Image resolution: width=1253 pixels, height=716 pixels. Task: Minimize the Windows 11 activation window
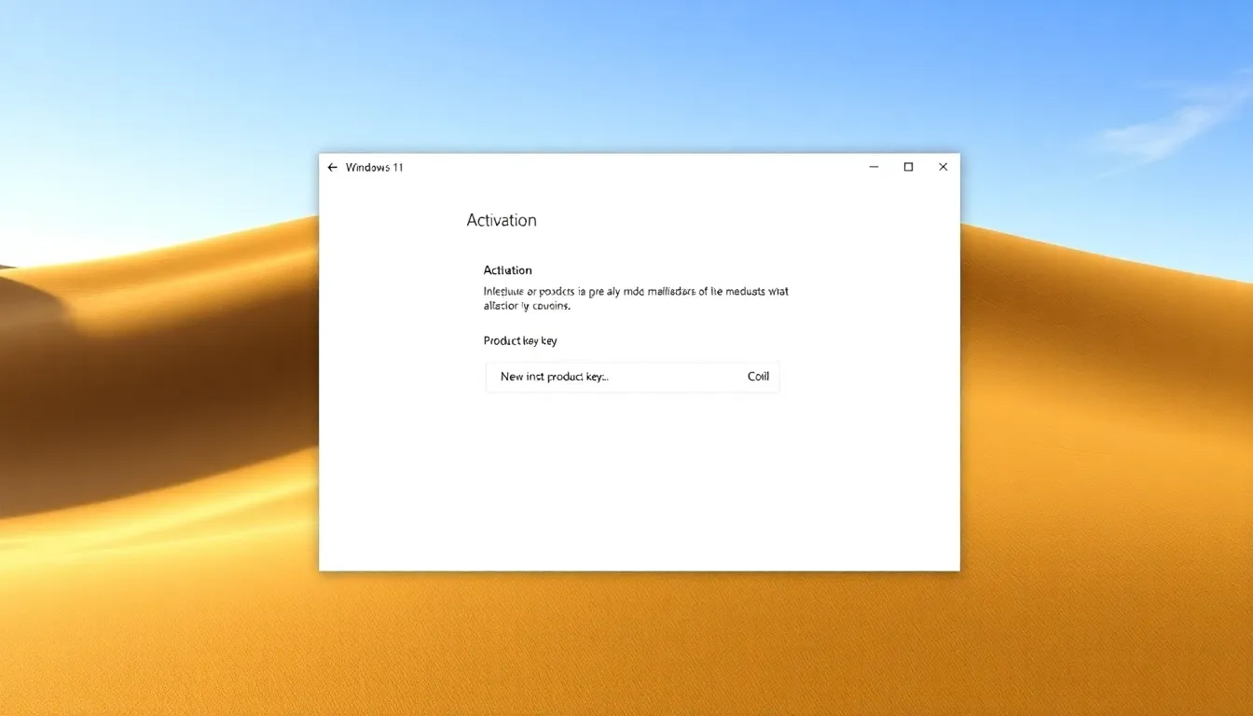click(x=874, y=167)
